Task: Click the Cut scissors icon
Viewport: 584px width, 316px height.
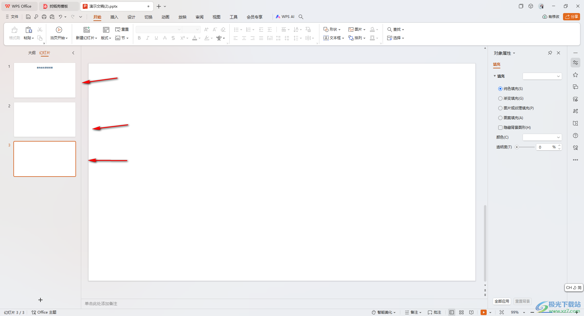Action: 40,29
